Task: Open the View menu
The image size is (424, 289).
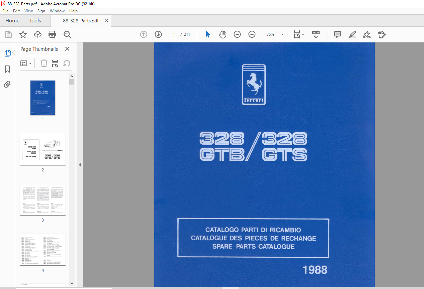Action: click(29, 11)
